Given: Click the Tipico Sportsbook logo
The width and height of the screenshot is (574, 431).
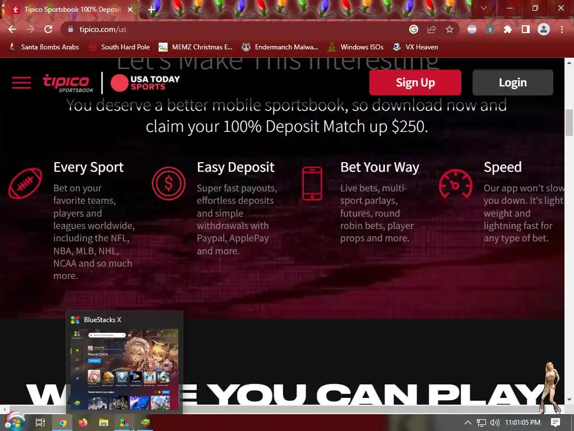Looking at the screenshot, I should [68, 83].
